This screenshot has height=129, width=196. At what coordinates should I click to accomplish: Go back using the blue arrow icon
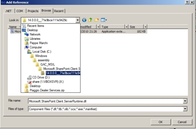[x=84, y=20]
